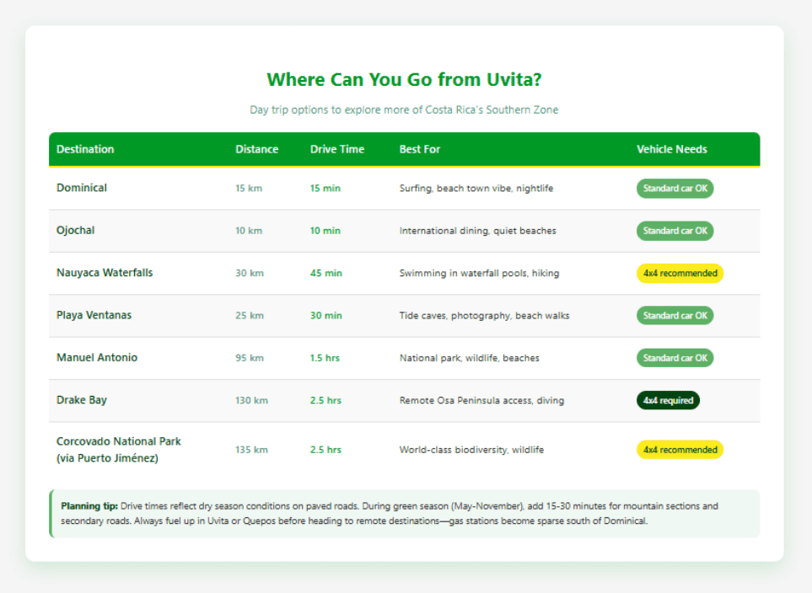Select the 130 km distance for Drake Bay

pos(251,401)
